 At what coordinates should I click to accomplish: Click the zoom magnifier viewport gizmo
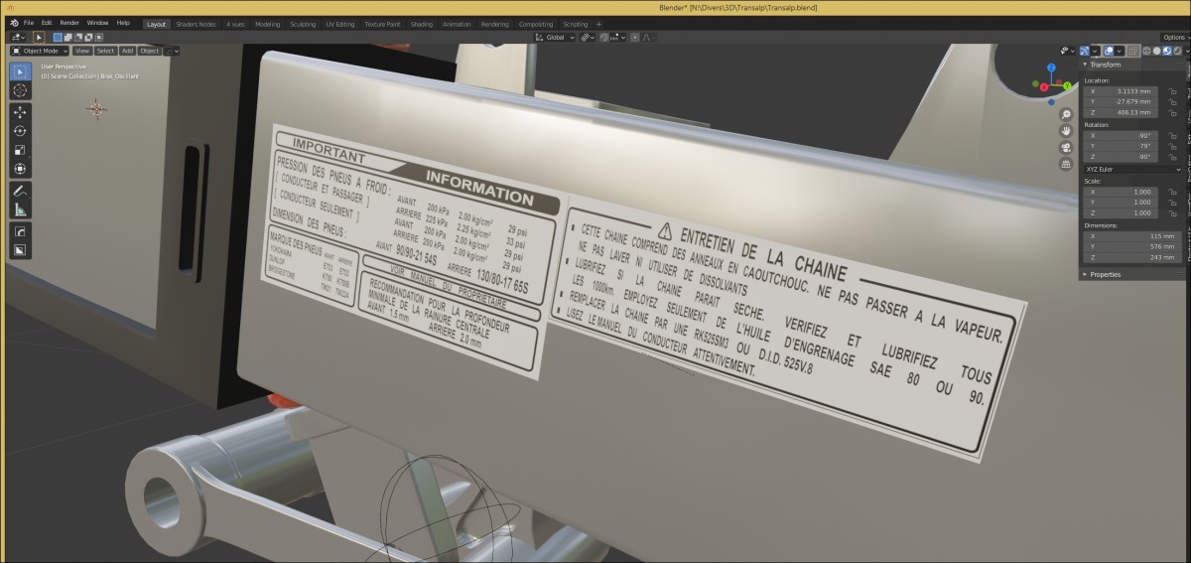(1065, 113)
